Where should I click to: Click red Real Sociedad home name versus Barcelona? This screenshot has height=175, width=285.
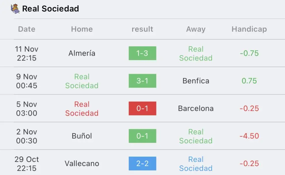point(82,109)
